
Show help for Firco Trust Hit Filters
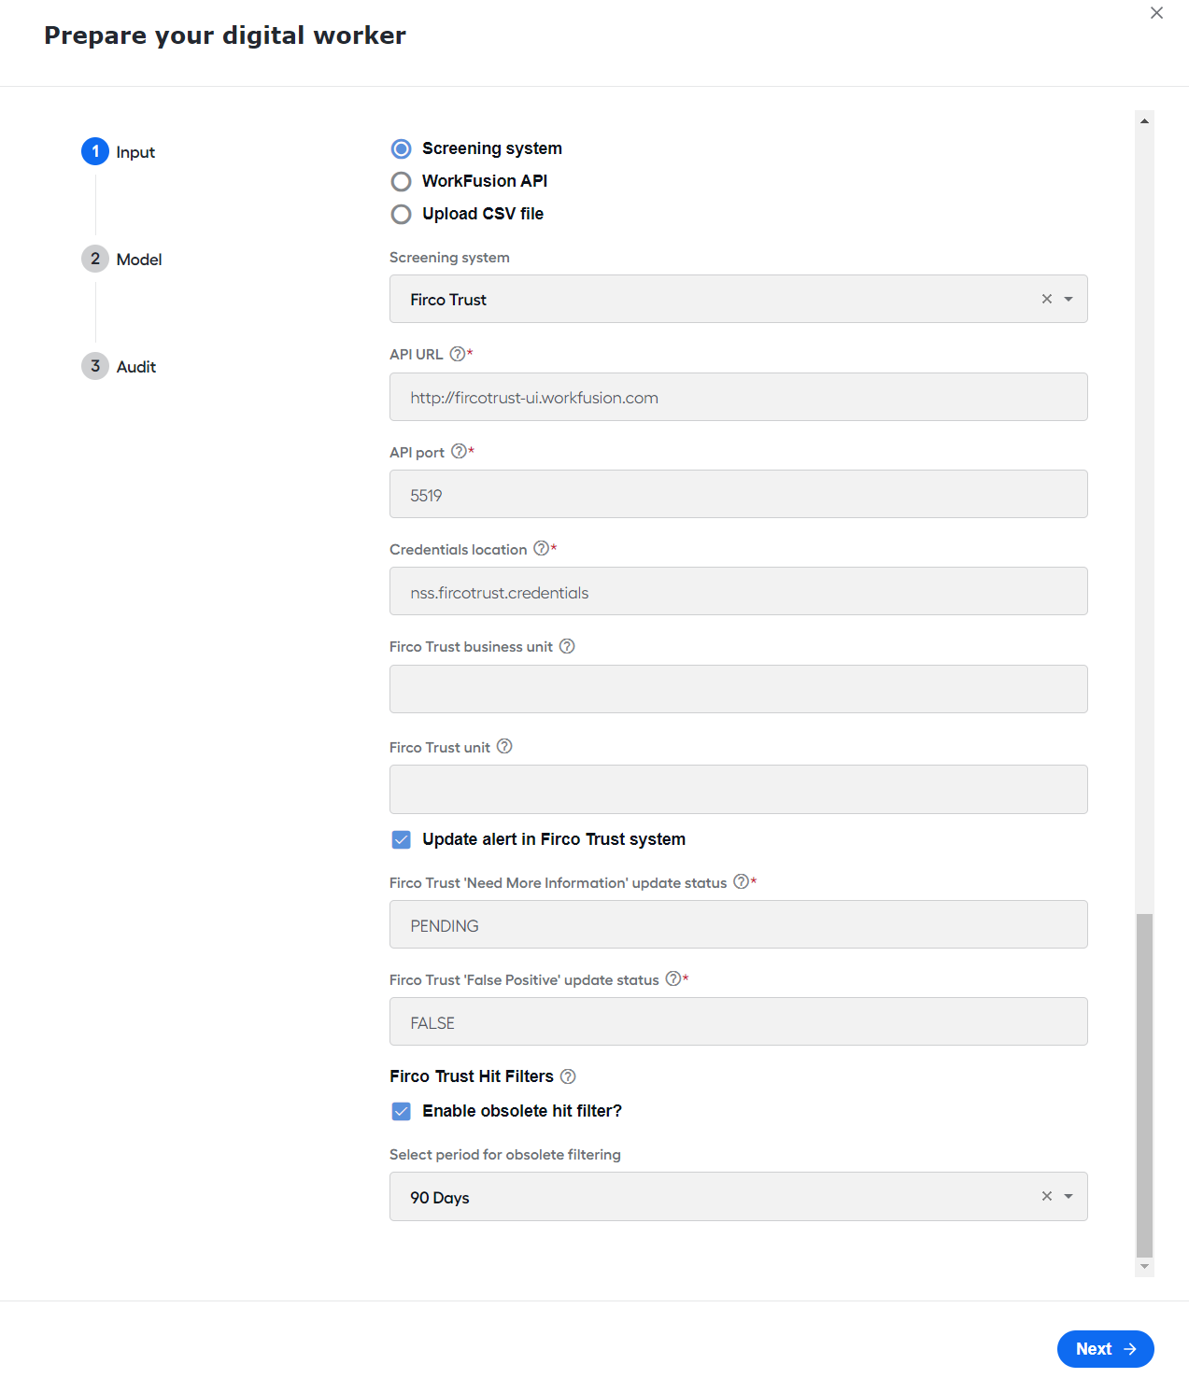pyautogui.click(x=568, y=1076)
